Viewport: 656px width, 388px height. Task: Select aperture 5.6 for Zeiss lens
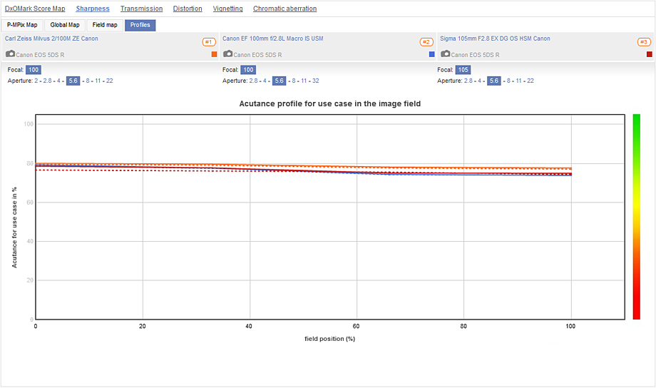pos(73,81)
